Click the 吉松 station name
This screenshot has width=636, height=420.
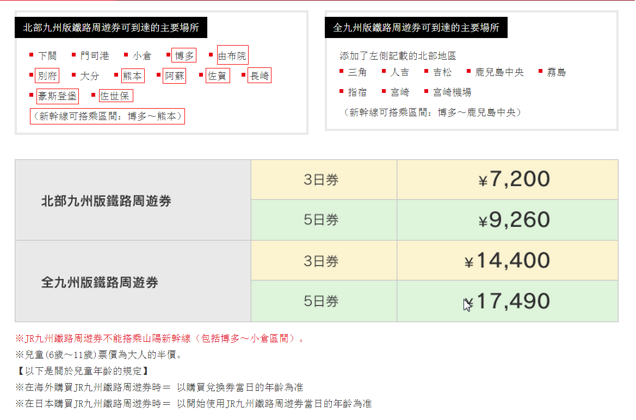click(442, 72)
